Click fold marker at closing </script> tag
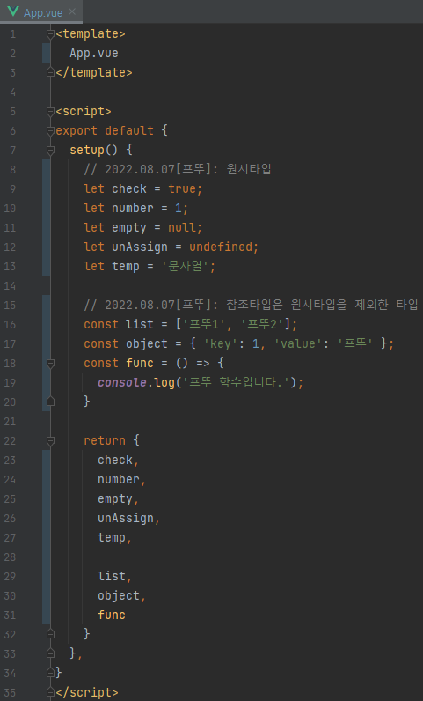 50,692
